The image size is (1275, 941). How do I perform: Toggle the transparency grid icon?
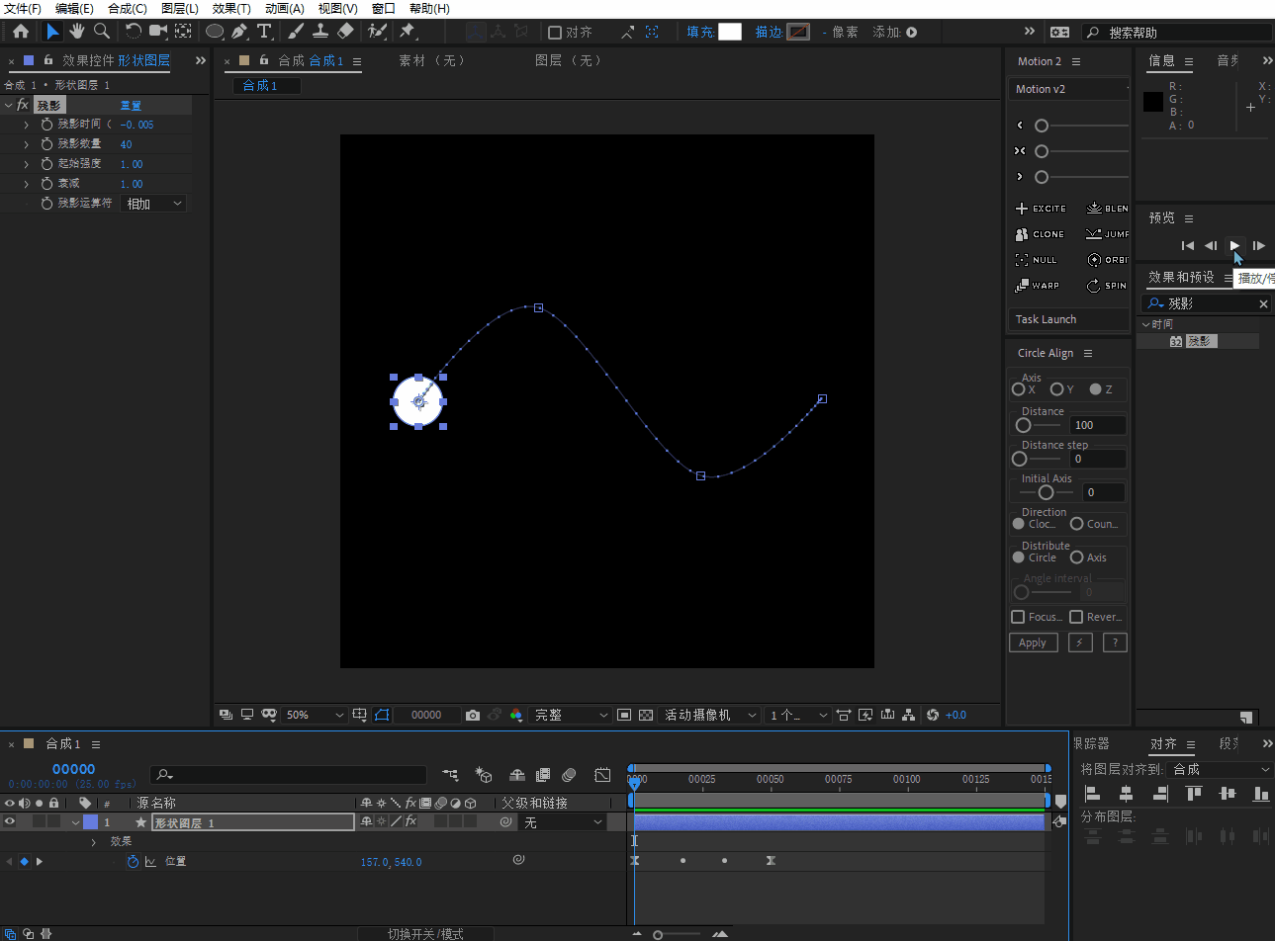[x=646, y=715]
